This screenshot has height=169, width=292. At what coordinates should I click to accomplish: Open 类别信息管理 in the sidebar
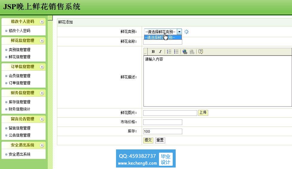[19, 50]
